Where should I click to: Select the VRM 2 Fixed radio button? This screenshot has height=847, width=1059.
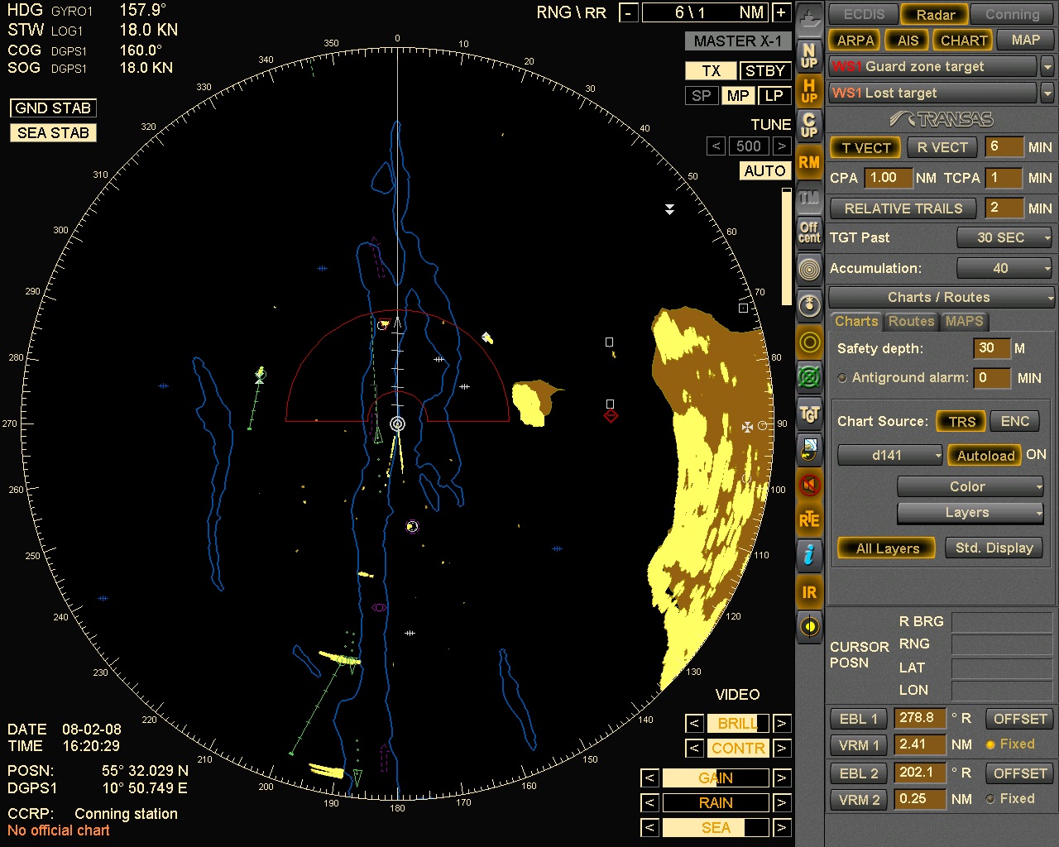point(990,798)
